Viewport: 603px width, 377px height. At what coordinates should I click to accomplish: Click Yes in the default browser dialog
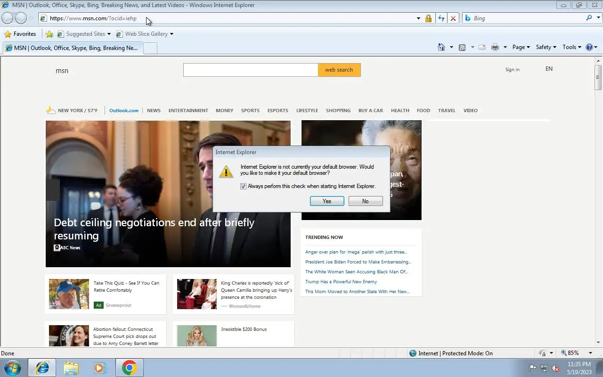click(327, 201)
